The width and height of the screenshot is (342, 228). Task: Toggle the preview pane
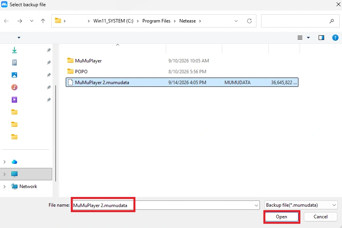pos(321,38)
